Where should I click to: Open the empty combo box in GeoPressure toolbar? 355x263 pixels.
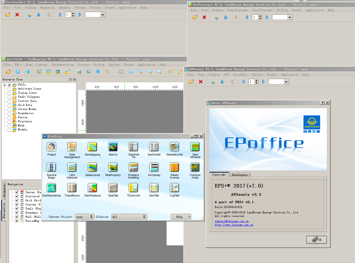tap(282, 17)
